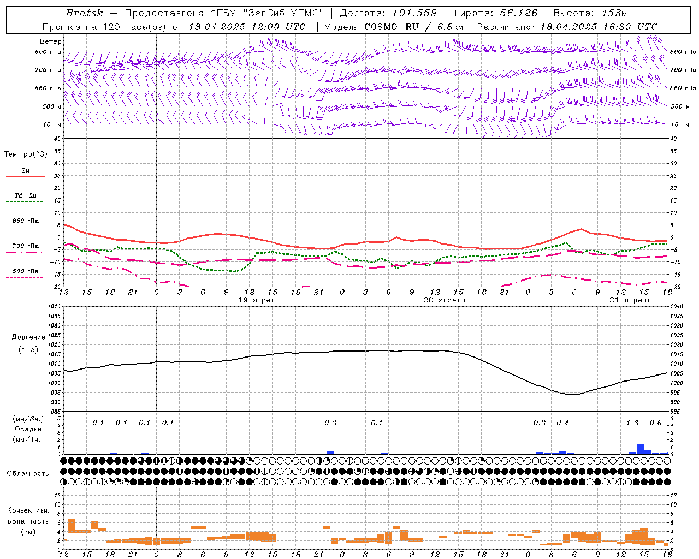Click the solid line sample under "2м" legend
Image resolution: width=699 pixels, height=559 pixels.
[x=25, y=177]
